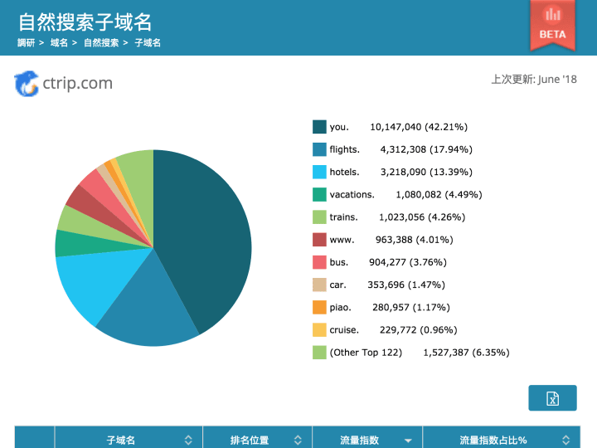597x448 pixels.
Task: Select the you. legend label text
Action: pyautogui.click(x=339, y=127)
